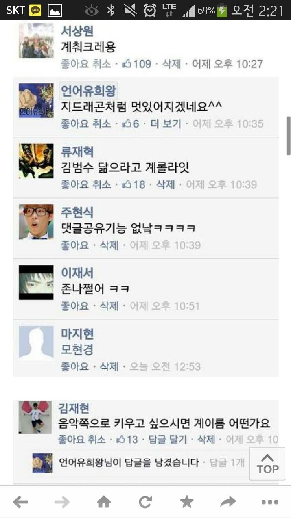291x518 pixels.
Task: Expand 더 보기 on 언어유희왕's comment
Action: tap(166, 124)
